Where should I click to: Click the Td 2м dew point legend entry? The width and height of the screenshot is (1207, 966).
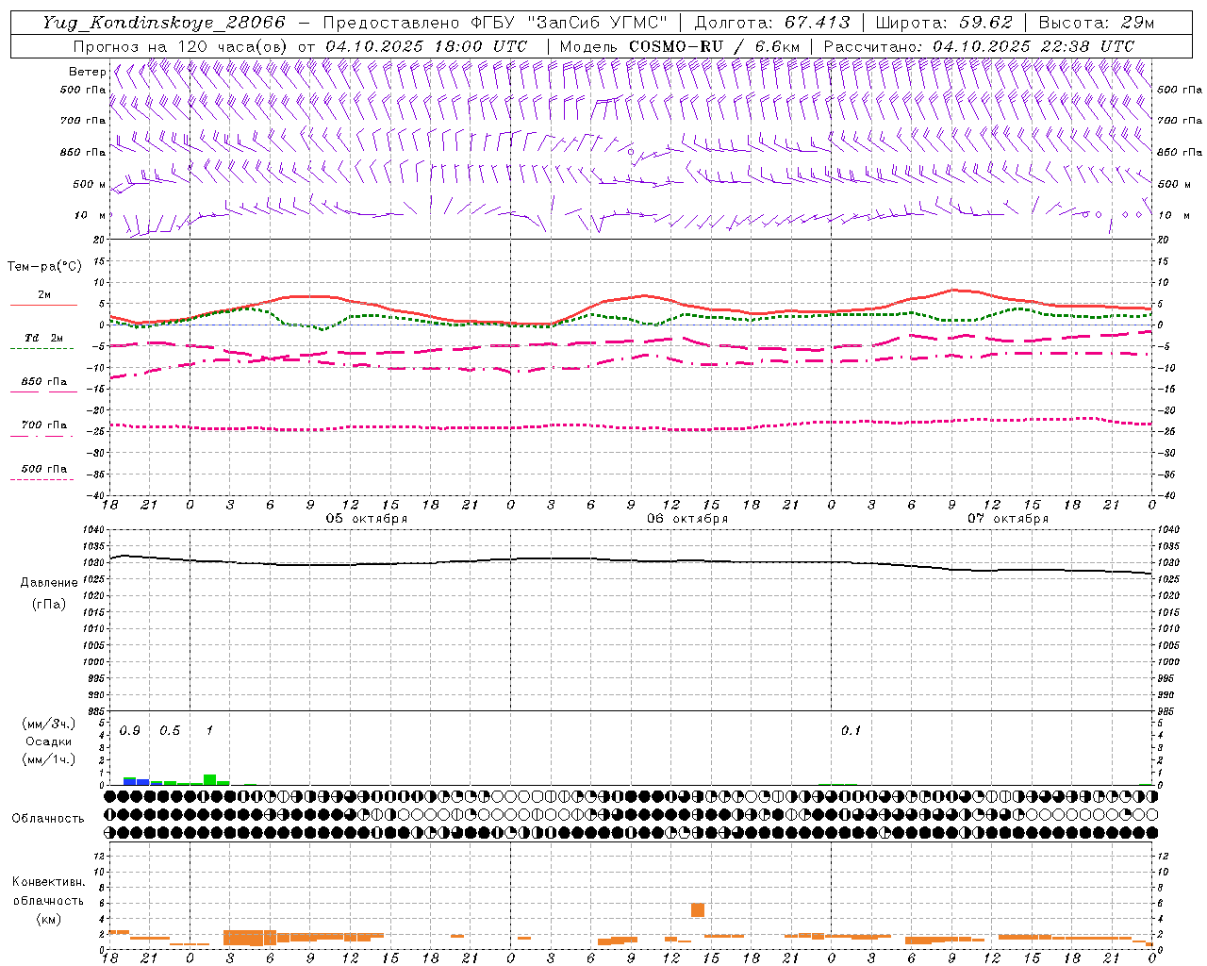point(43,341)
